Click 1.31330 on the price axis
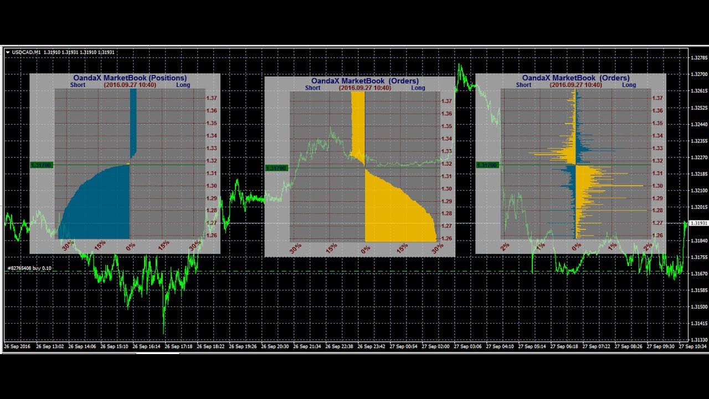Image resolution: width=709 pixels, height=399 pixels. [x=698, y=340]
